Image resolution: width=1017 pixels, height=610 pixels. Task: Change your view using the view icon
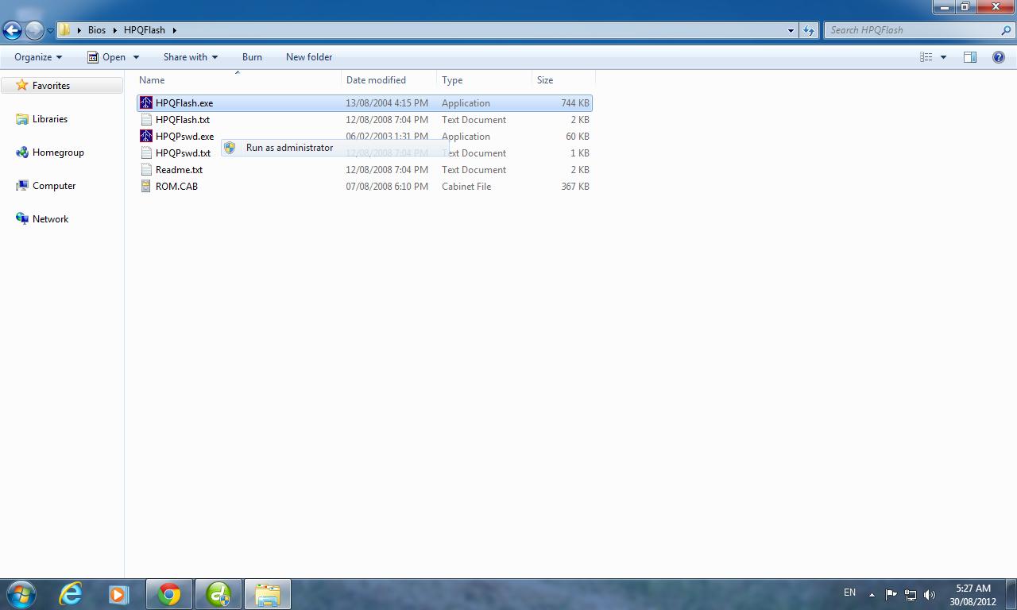(926, 57)
